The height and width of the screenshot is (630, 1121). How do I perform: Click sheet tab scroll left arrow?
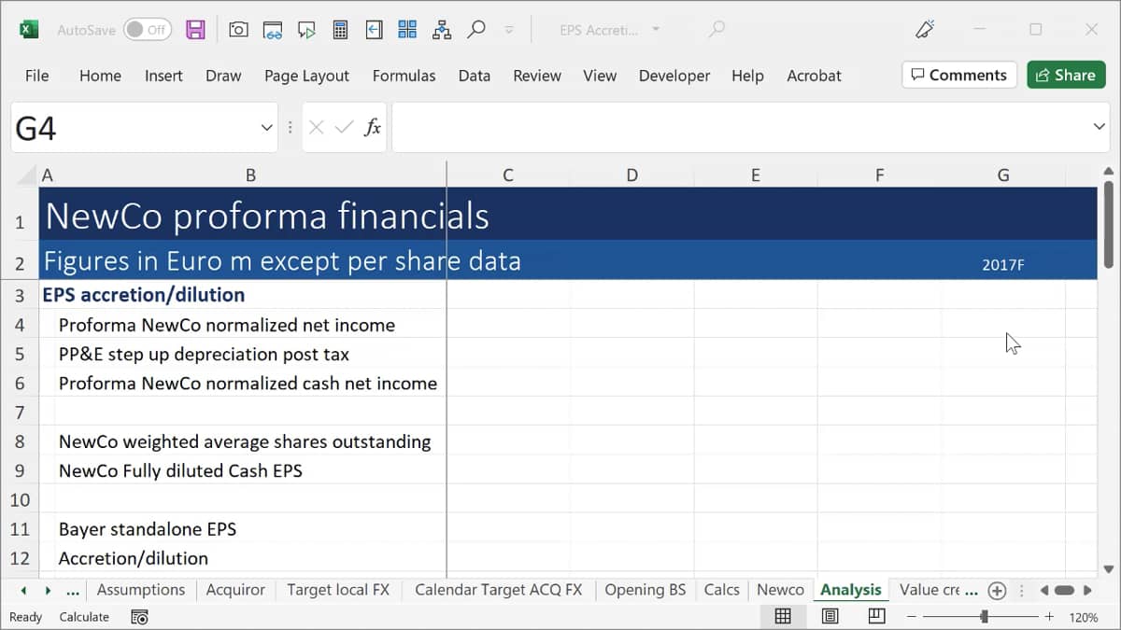[24, 590]
